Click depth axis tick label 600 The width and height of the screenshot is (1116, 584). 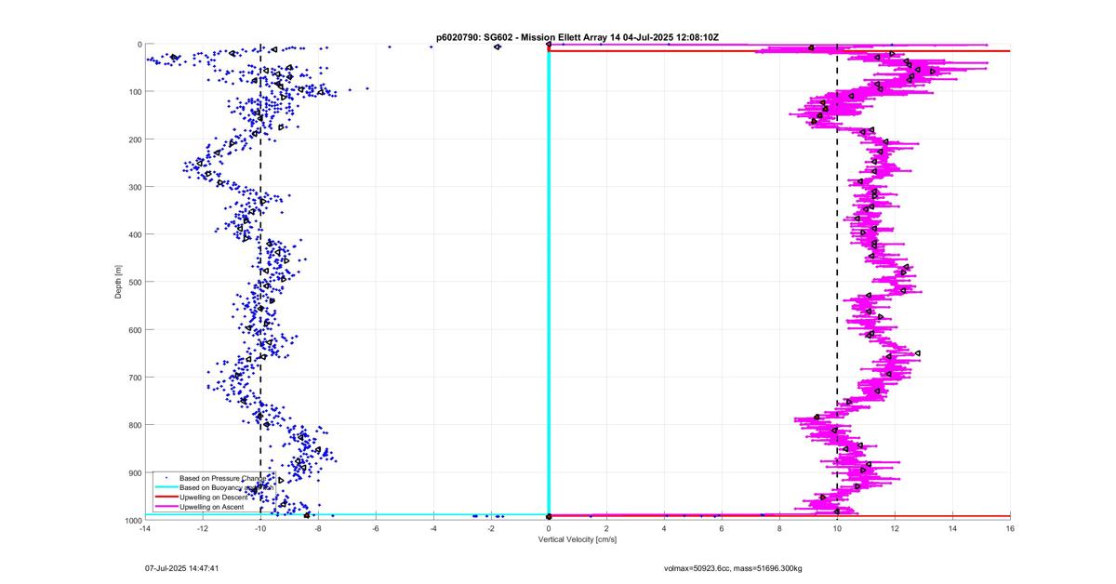pyautogui.click(x=135, y=330)
